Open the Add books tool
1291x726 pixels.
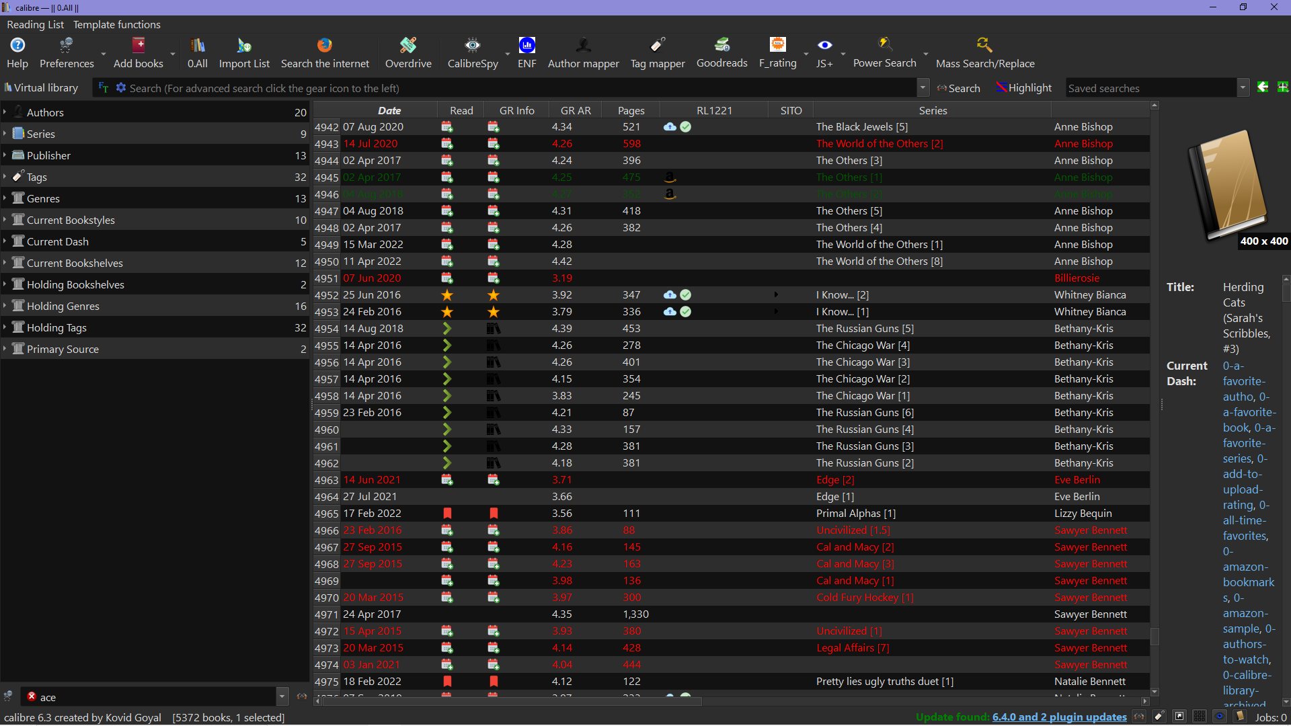[138, 52]
